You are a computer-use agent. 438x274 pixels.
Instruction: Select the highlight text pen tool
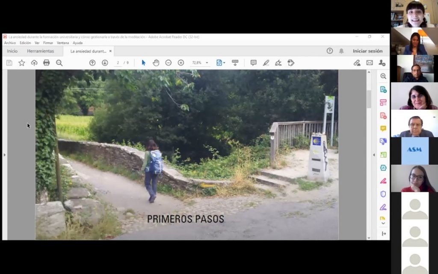pyautogui.click(x=266, y=63)
